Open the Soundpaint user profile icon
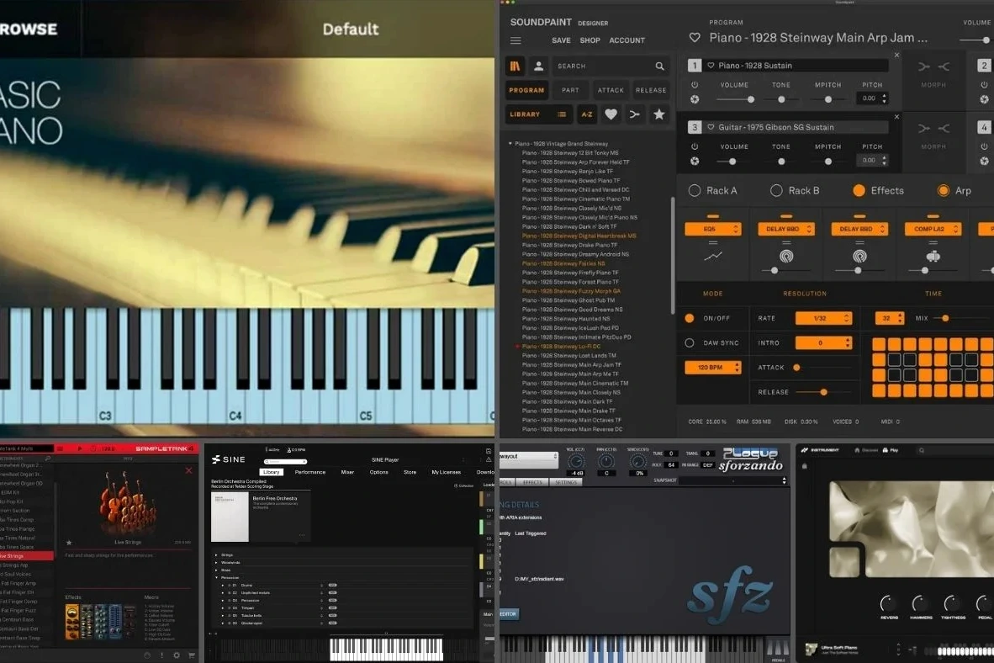Screen dimensions: 994x663 point(538,66)
